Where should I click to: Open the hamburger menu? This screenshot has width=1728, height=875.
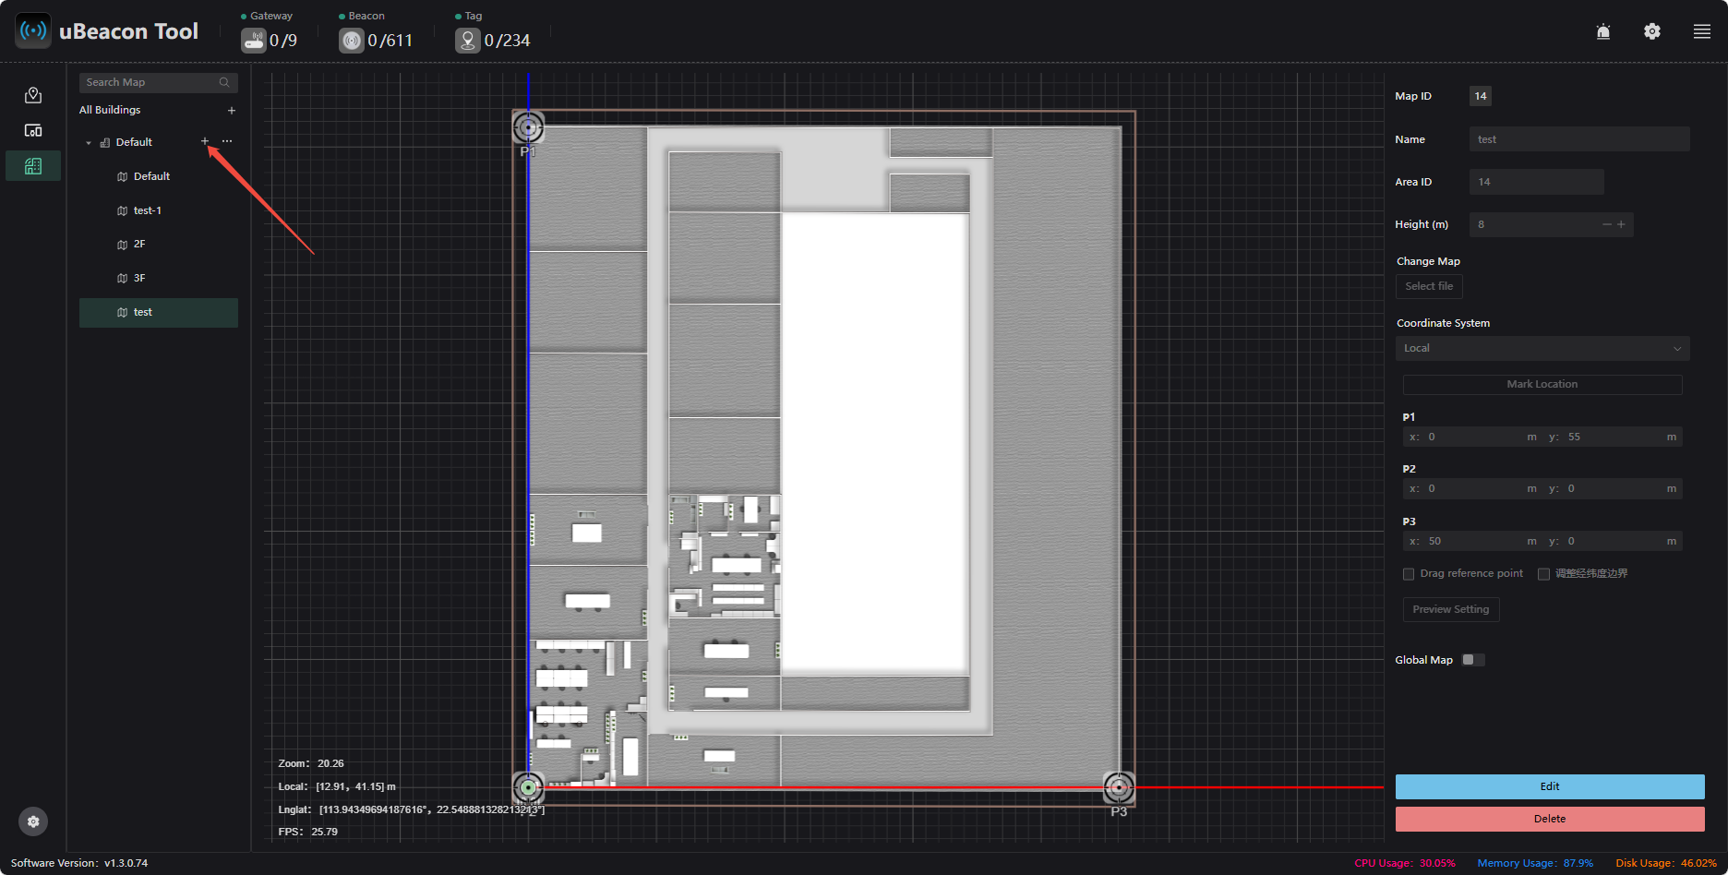(x=1702, y=31)
